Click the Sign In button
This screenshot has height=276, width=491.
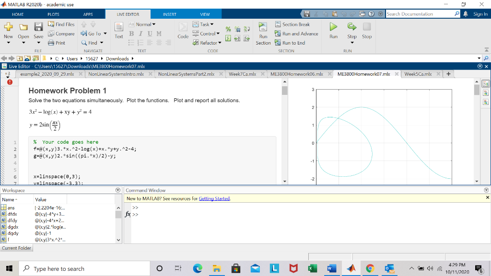480,14
